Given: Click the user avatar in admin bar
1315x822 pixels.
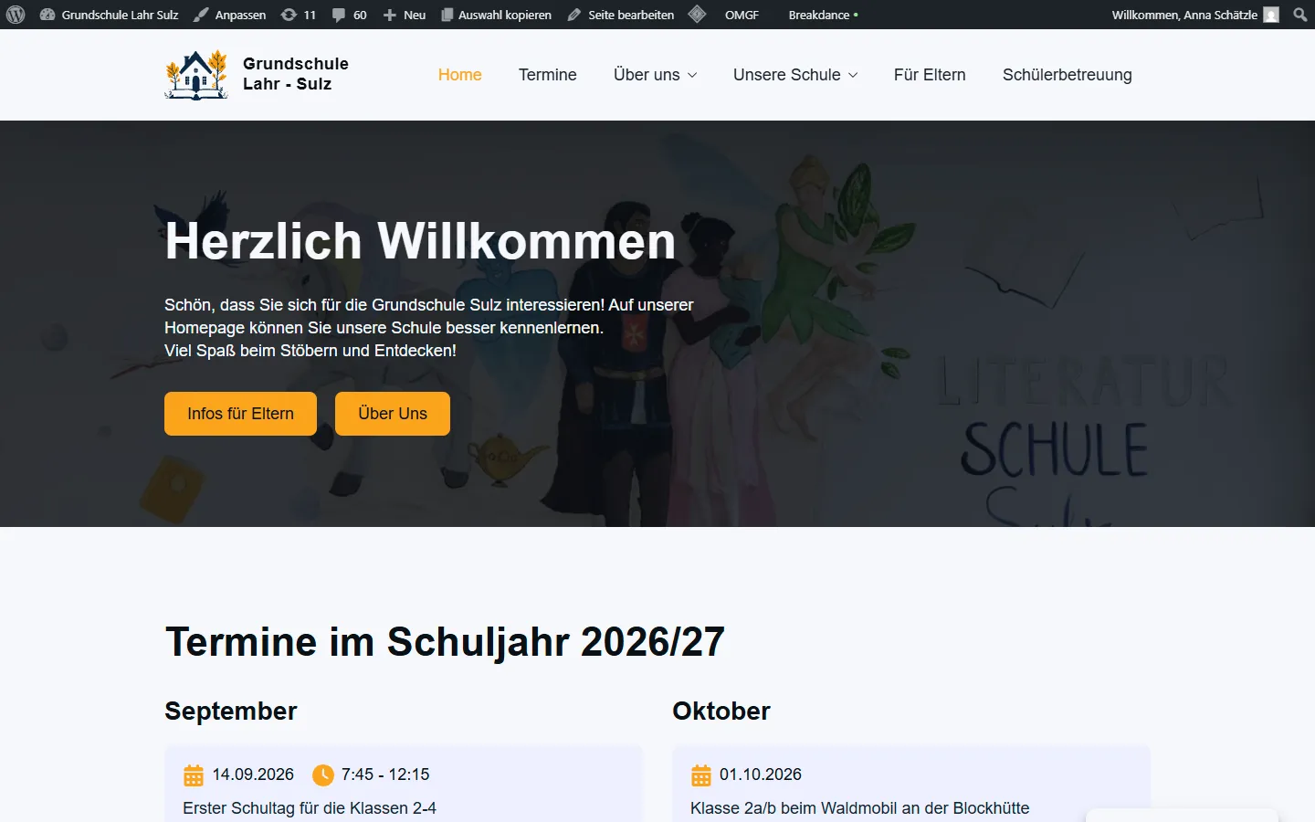Looking at the screenshot, I should [1271, 15].
